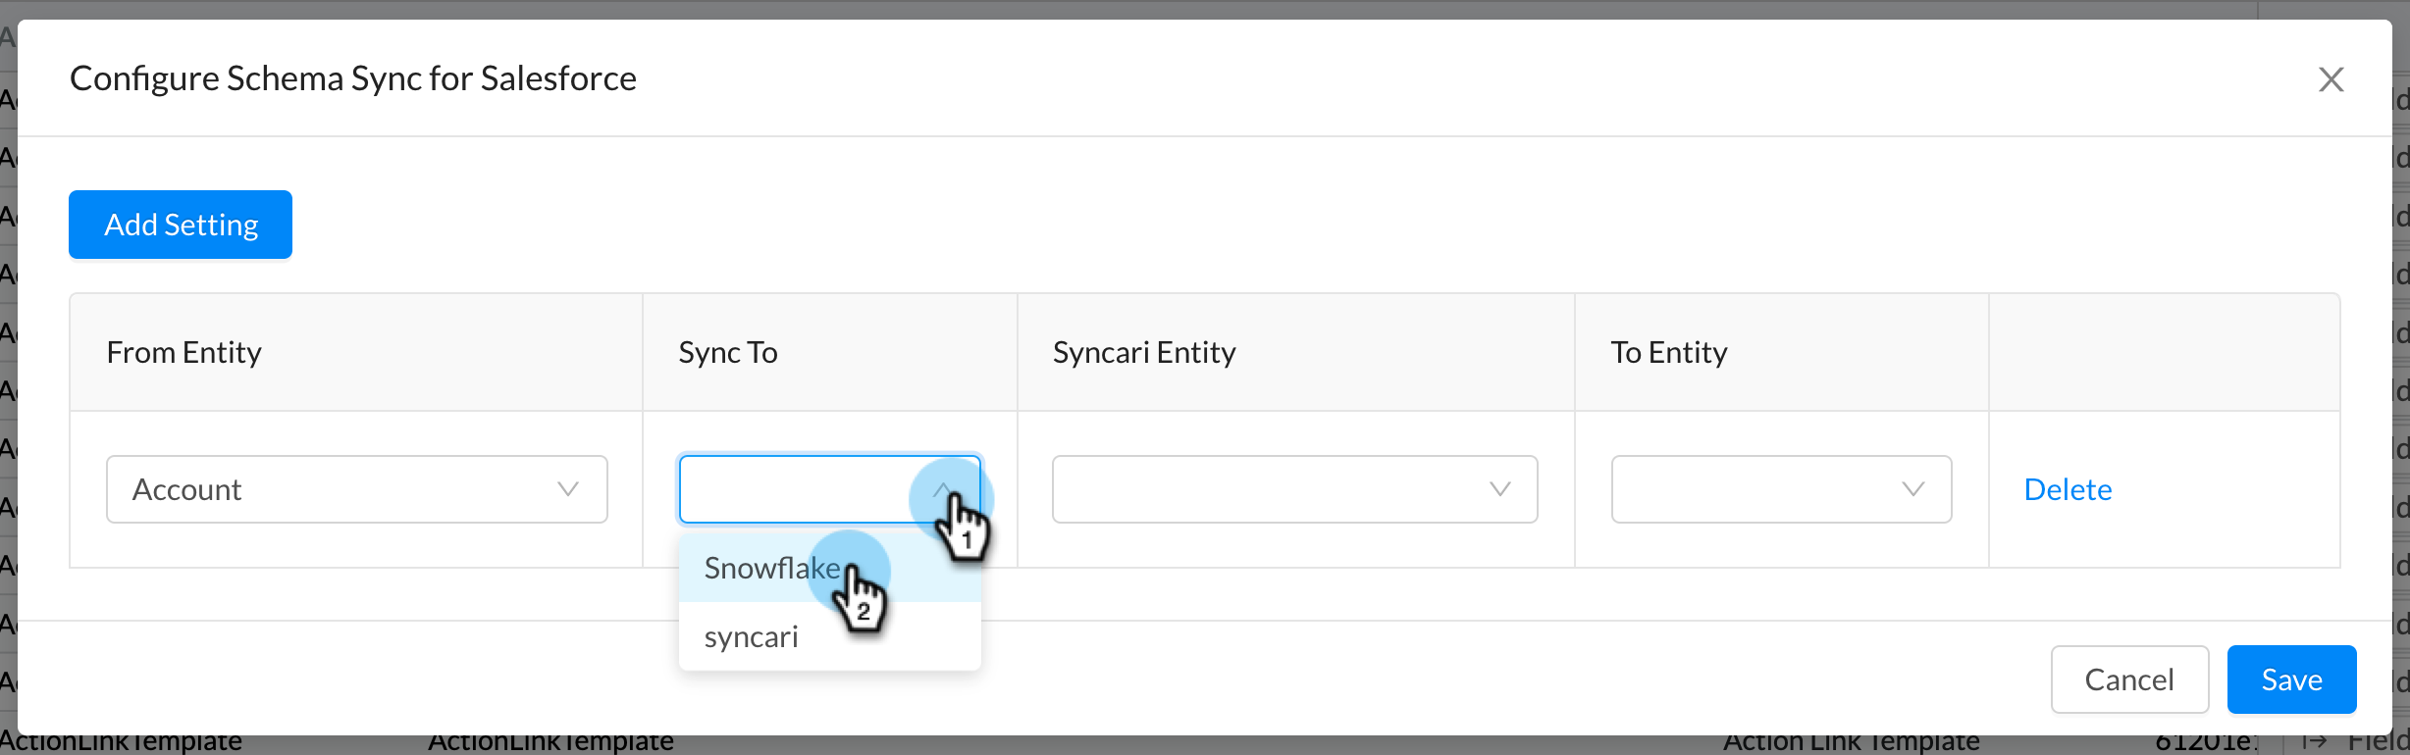Choose "syncari" from the Sync To list
Screen dimensions: 2410x755
tap(751, 635)
